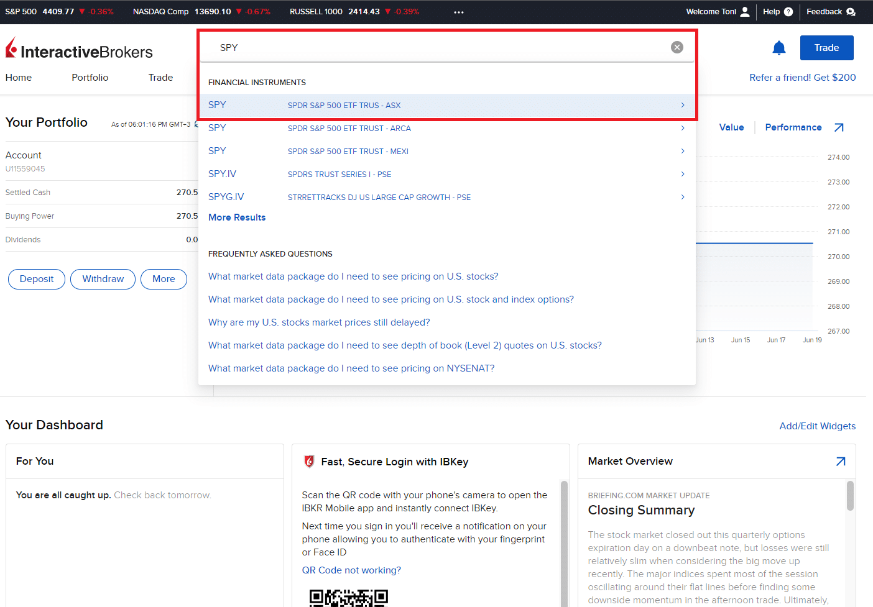Open chevron for SPY.IV result
Image resolution: width=873 pixels, height=607 pixels.
(x=683, y=174)
